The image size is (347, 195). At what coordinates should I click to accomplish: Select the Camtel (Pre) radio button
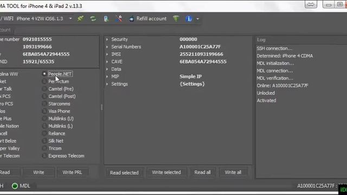44,89
